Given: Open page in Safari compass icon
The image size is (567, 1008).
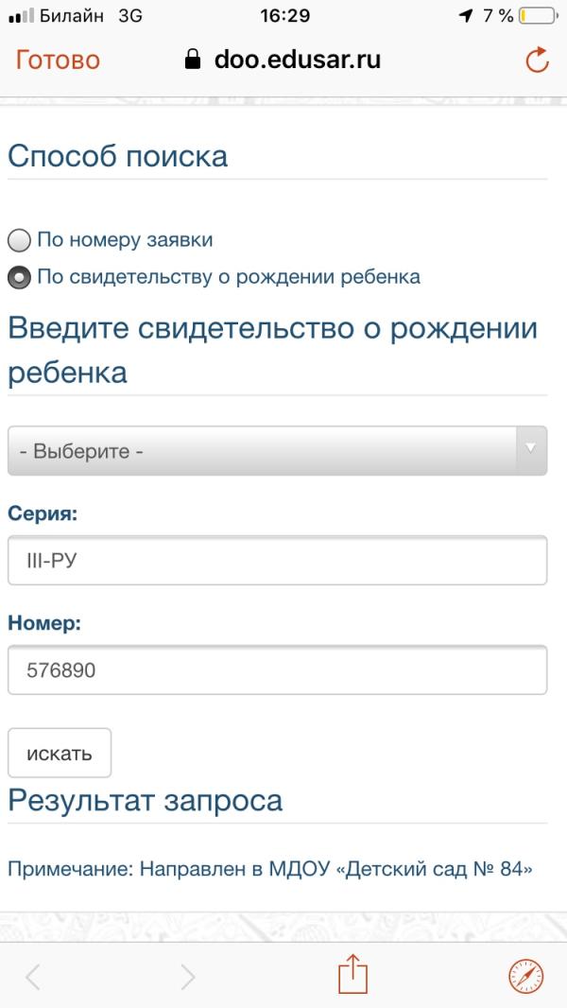Looking at the screenshot, I should click(x=525, y=975).
